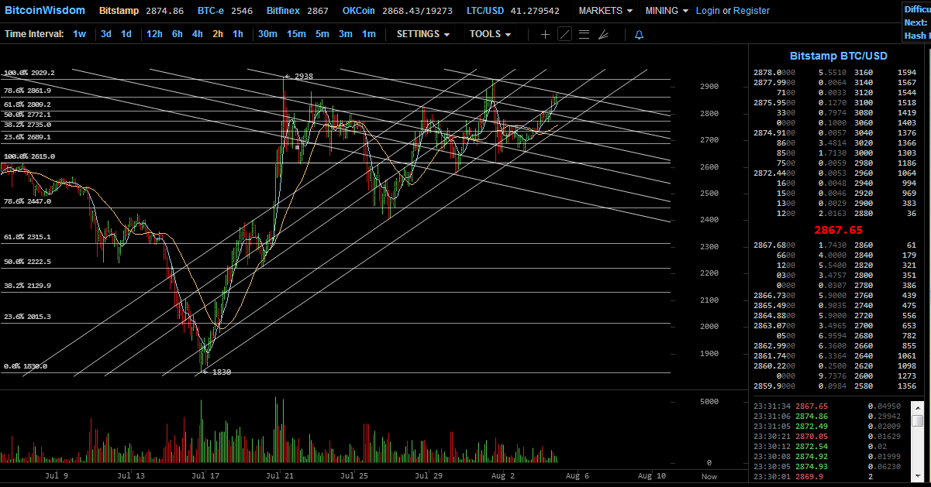
Task: Click the 1830 low price marker
Action: pos(217,372)
